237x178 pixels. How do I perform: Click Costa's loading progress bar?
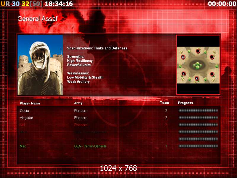(x=198, y=110)
